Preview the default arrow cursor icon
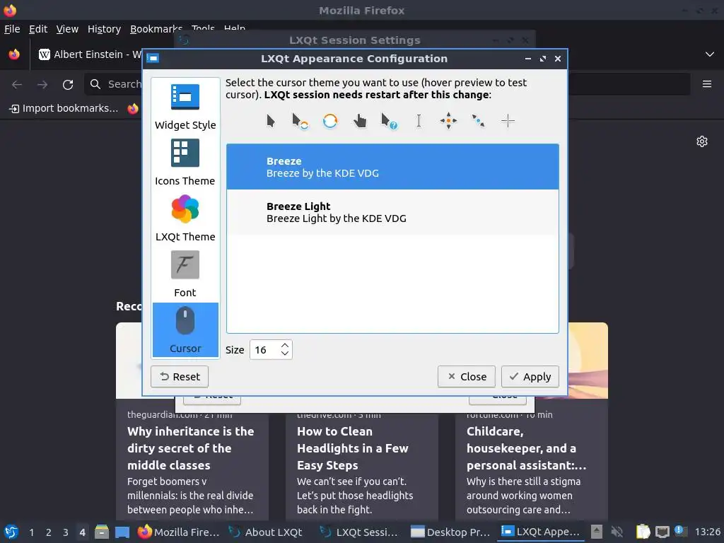This screenshot has width=724, height=543. (271, 121)
